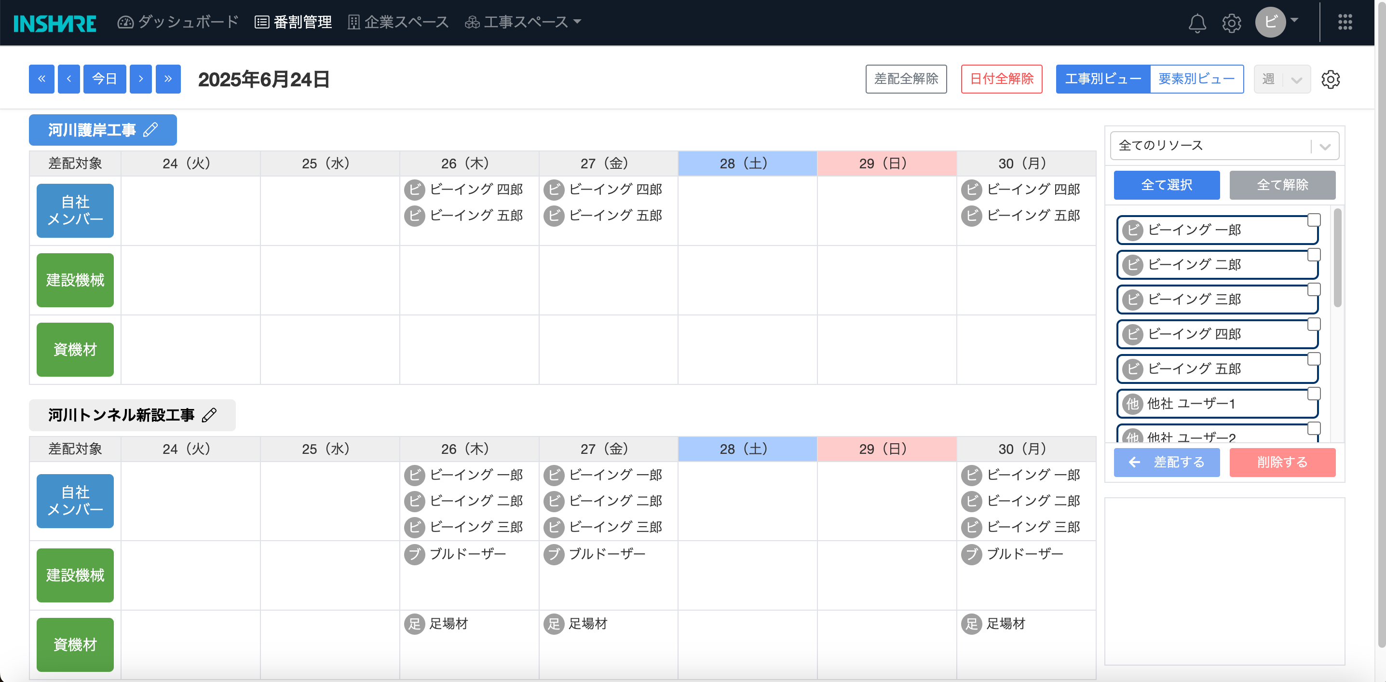Click 足場材 icon on 26 (木)

[x=415, y=624]
